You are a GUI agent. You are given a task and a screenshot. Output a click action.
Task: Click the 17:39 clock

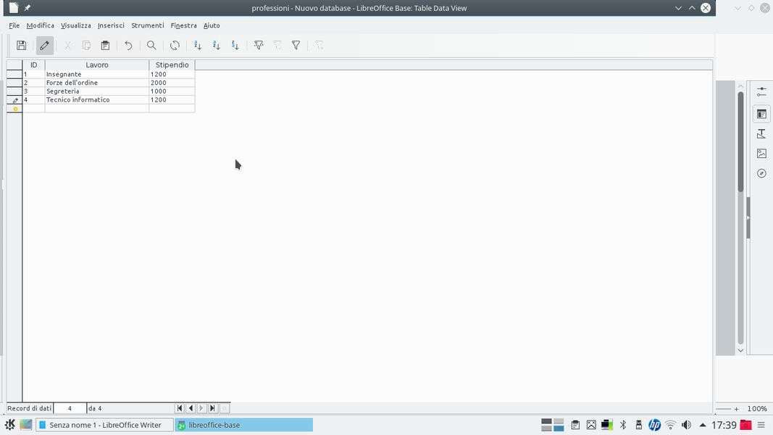pyautogui.click(x=724, y=425)
